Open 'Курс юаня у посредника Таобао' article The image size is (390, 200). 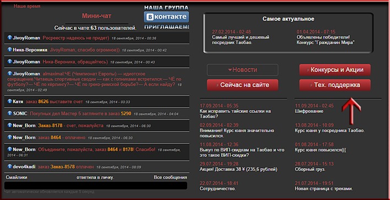point(329,131)
